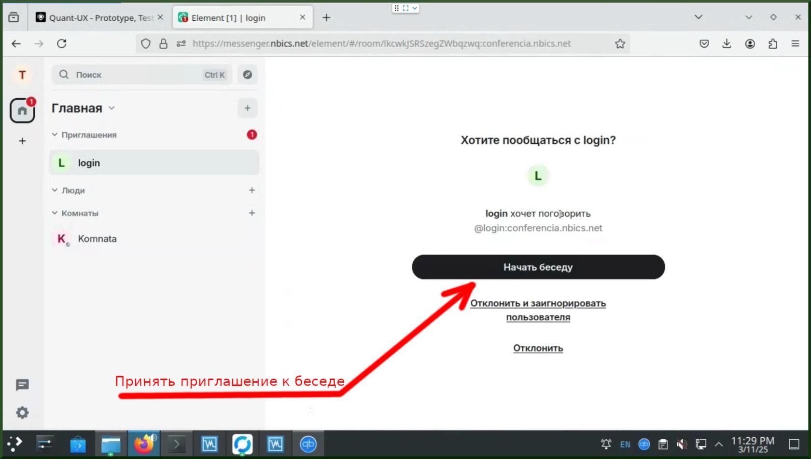Add a new chat in Люди section
This screenshot has width=811, height=459.
click(252, 190)
